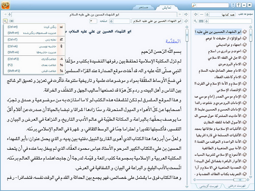
Task: Click the book list horizontal scroll right arrow
Action: click(248, 180)
